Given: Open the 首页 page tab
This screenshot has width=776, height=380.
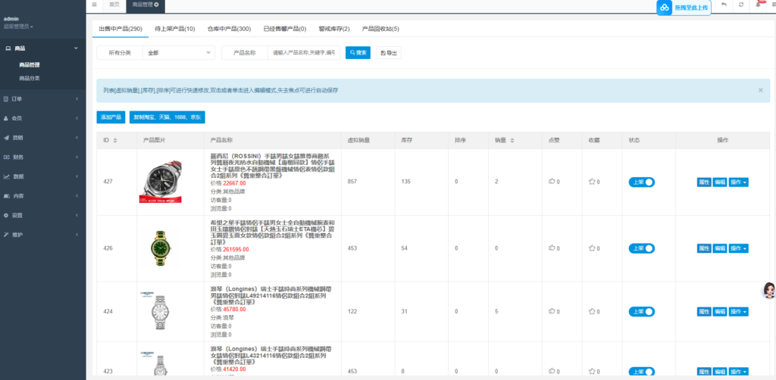Looking at the screenshot, I should 114,5.
